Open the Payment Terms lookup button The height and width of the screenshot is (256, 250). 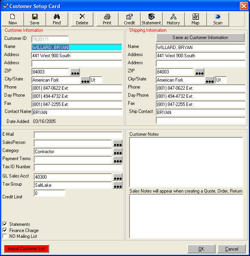click(x=118, y=160)
